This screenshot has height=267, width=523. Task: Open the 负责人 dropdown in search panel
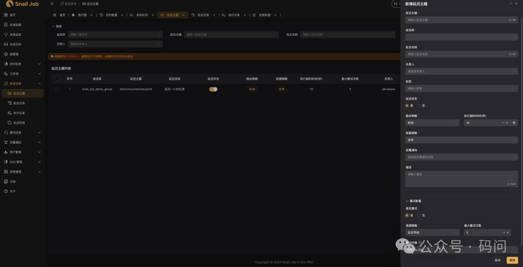click(x=115, y=44)
